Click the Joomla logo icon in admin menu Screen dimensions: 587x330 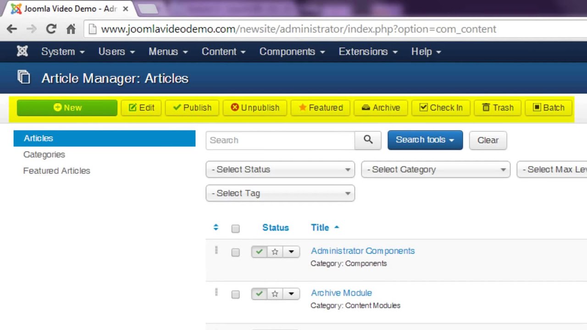click(x=22, y=51)
